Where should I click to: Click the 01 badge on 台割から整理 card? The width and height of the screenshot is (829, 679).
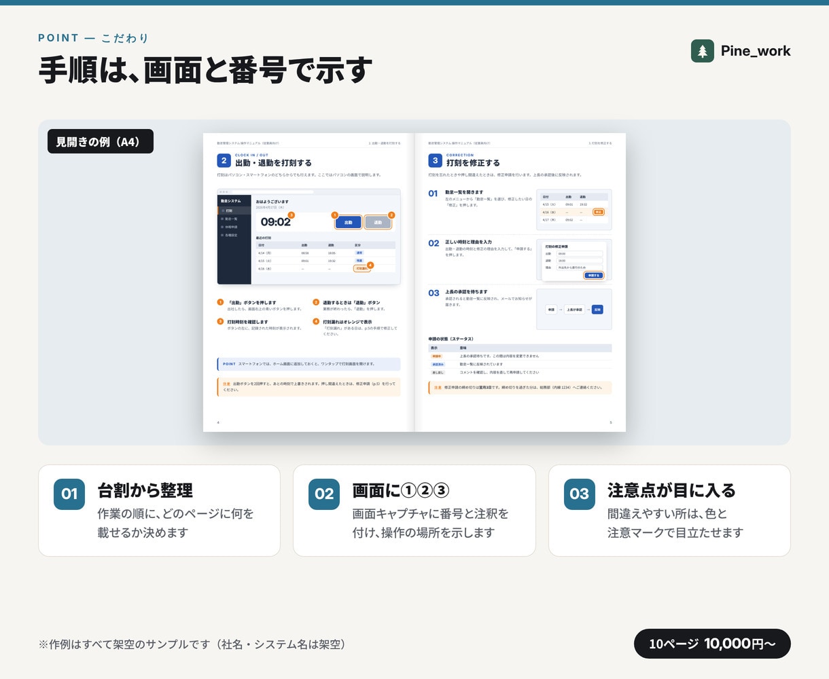pos(69,494)
